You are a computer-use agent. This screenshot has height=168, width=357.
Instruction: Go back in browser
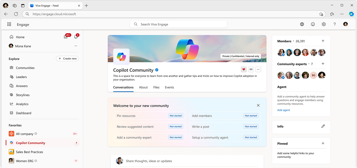[x=6, y=14]
